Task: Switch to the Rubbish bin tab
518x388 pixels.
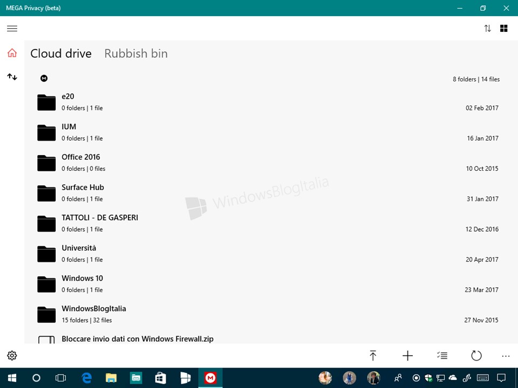Action: tap(136, 53)
